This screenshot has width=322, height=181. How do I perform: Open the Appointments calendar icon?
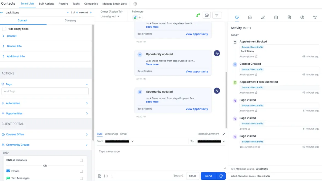coord(276,17)
